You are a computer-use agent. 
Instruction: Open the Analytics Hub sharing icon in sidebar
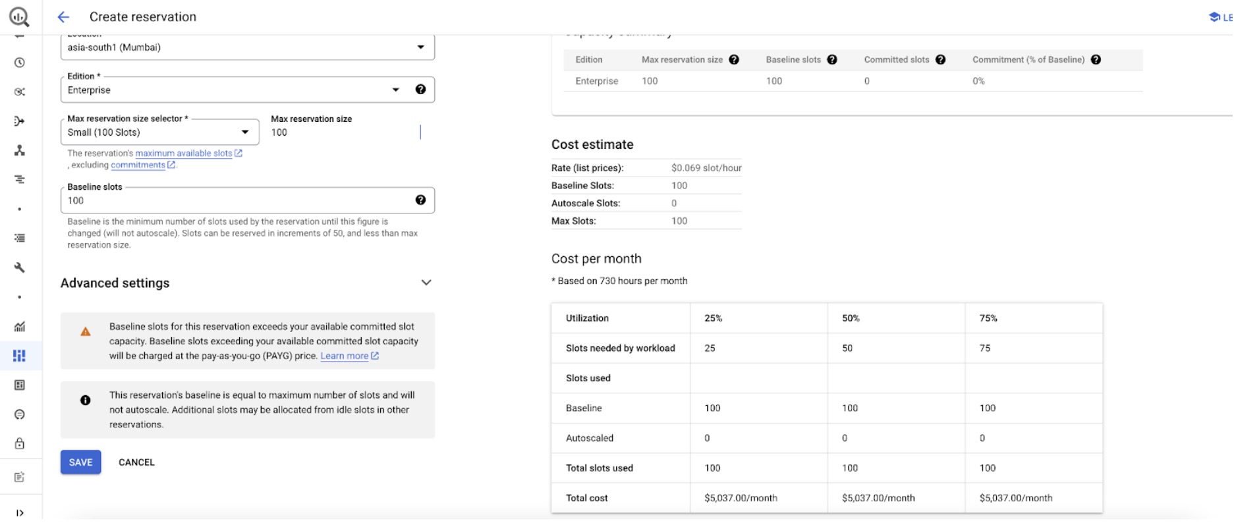coord(20,92)
